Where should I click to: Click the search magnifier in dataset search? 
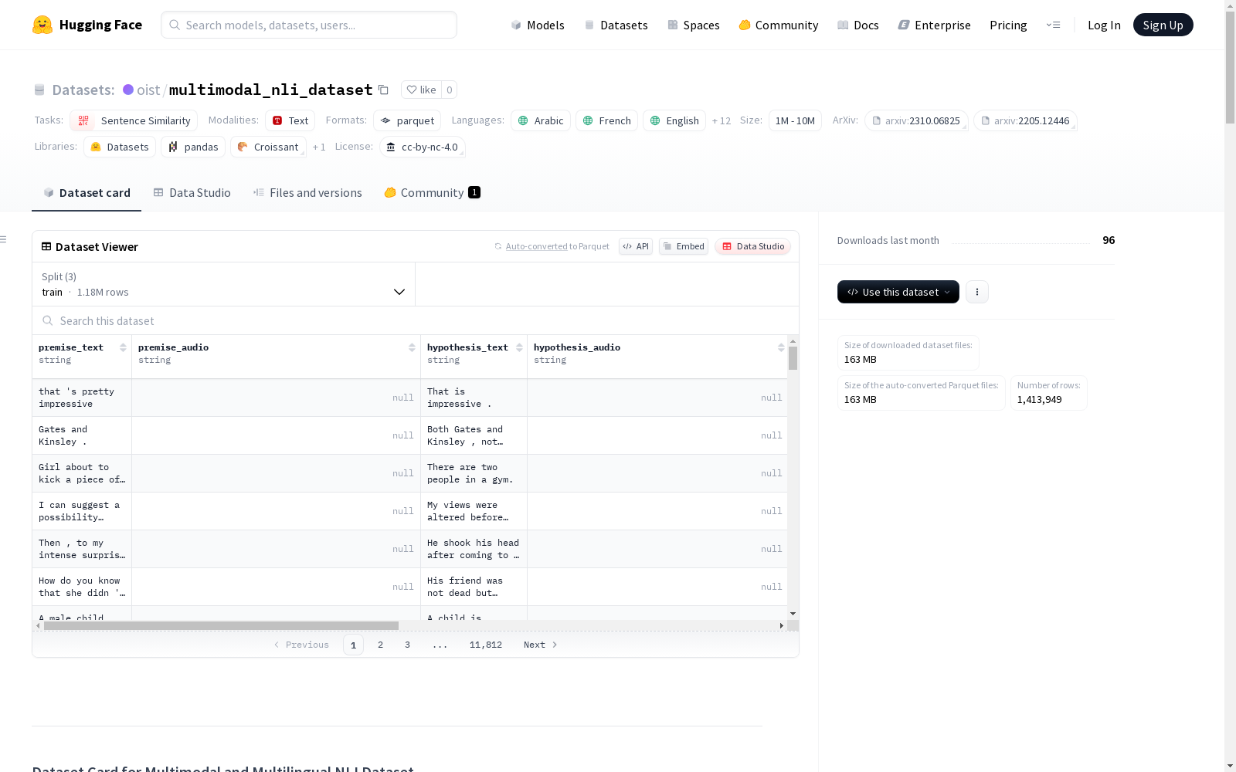pyautogui.click(x=48, y=320)
